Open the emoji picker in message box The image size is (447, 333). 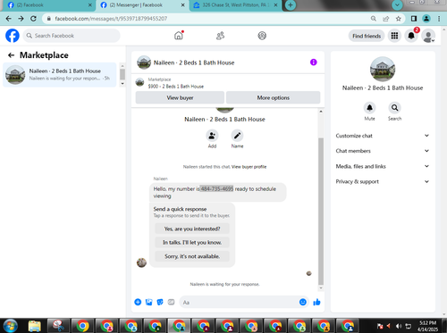(303, 302)
